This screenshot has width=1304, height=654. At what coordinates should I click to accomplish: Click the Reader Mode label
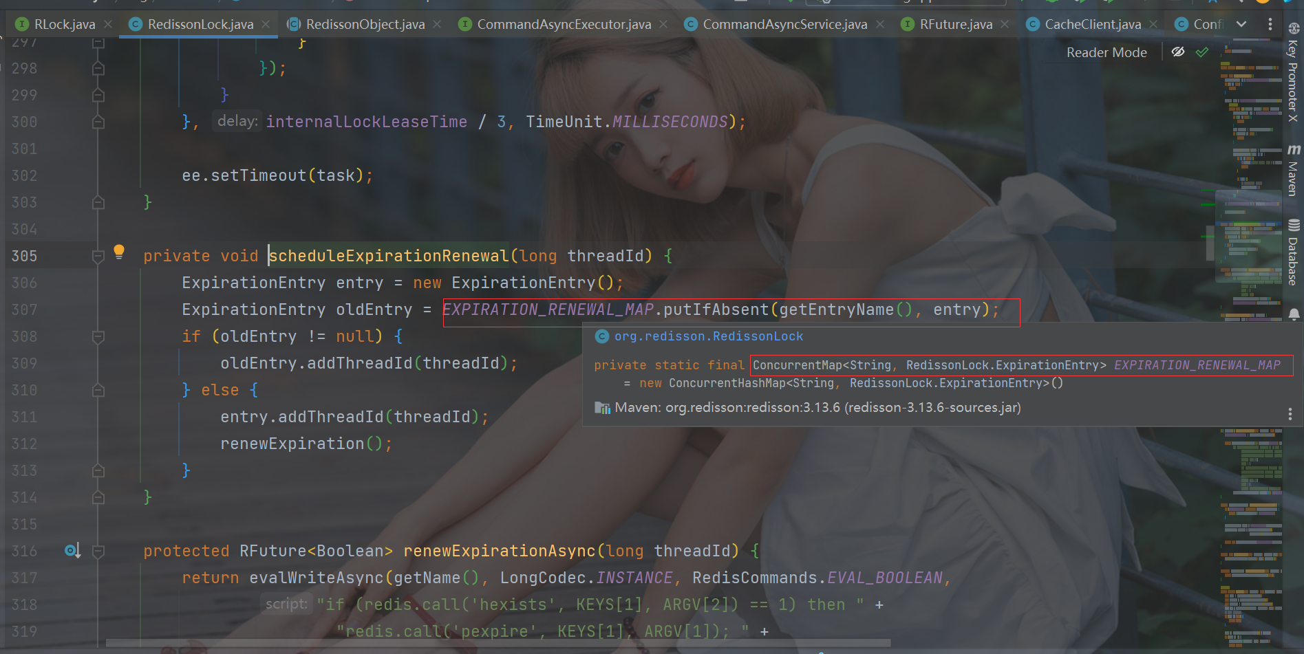[x=1107, y=53]
